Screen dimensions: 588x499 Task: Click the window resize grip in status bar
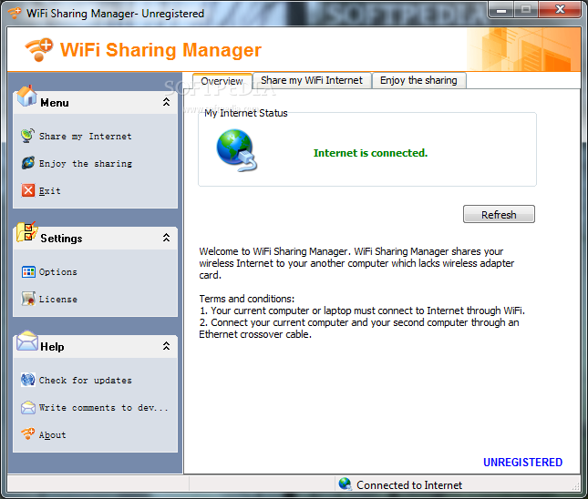click(576, 486)
